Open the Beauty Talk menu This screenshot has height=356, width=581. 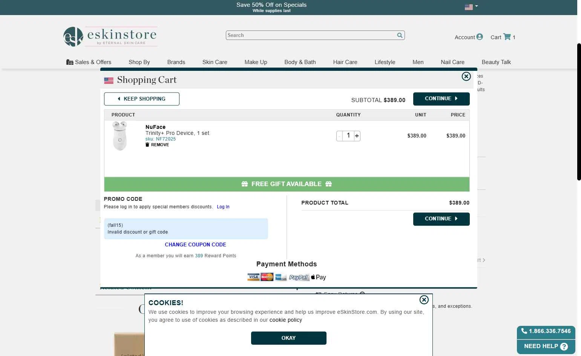(496, 62)
